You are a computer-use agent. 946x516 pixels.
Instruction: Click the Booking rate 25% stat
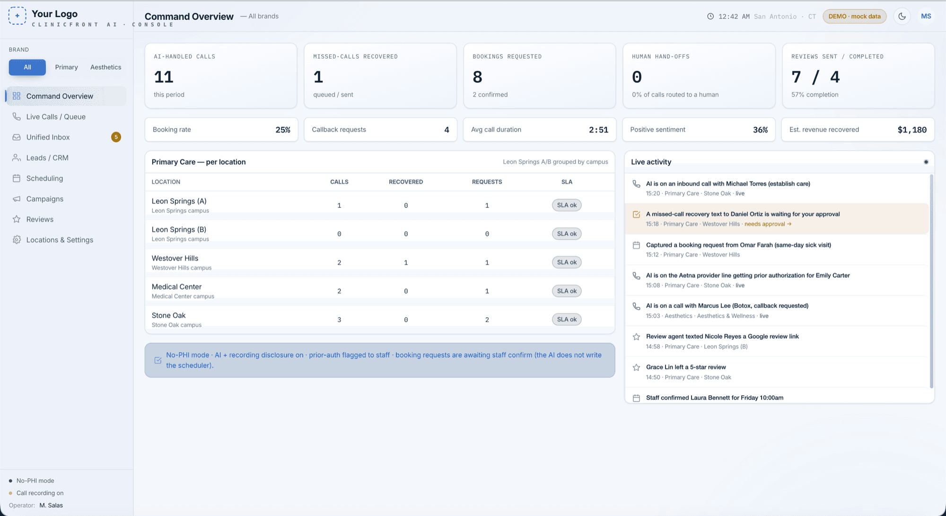(x=221, y=130)
